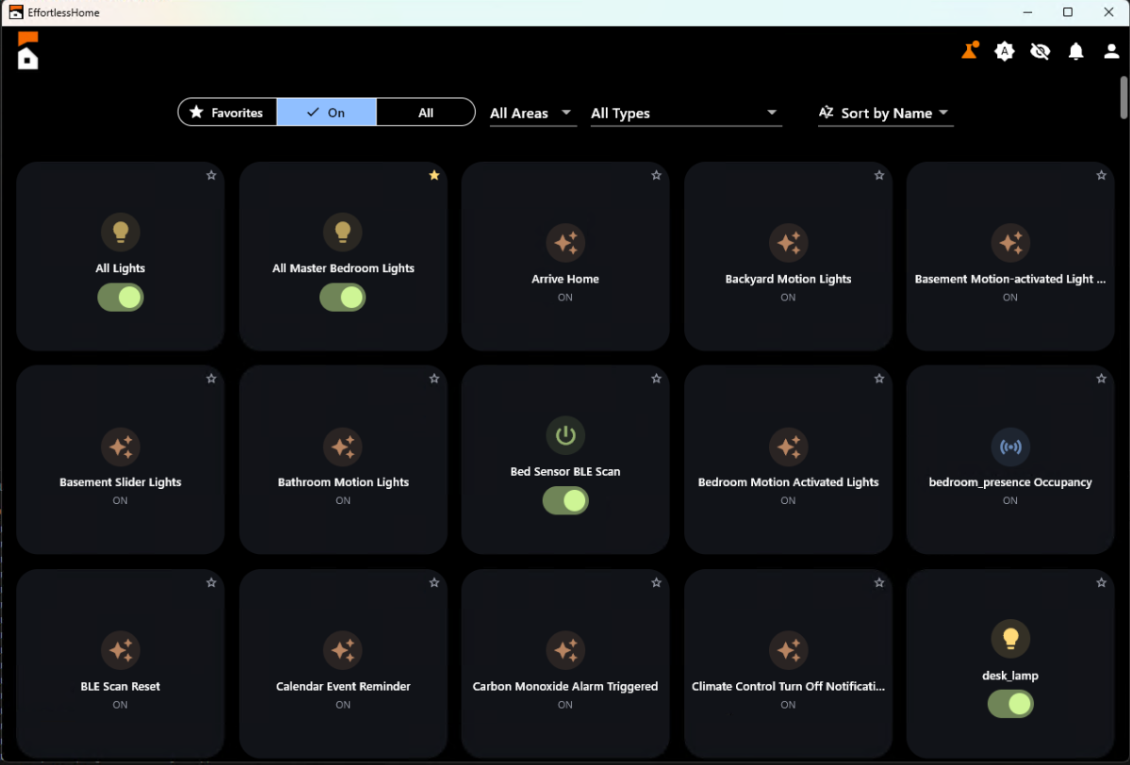This screenshot has width=1130, height=765.
Task: Click the desk_lamp light bulb icon
Action: [x=1010, y=639]
